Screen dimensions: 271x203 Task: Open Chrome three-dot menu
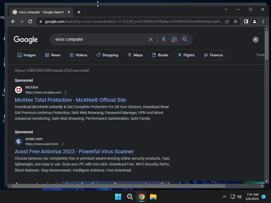click(263, 21)
